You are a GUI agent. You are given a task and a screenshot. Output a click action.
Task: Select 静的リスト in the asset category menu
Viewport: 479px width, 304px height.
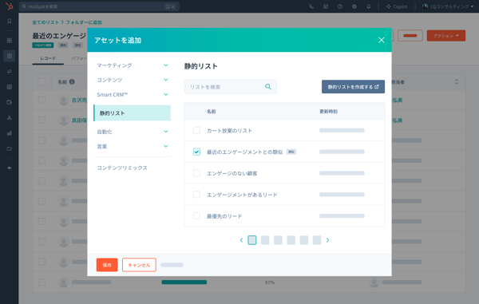pyautogui.click(x=133, y=113)
